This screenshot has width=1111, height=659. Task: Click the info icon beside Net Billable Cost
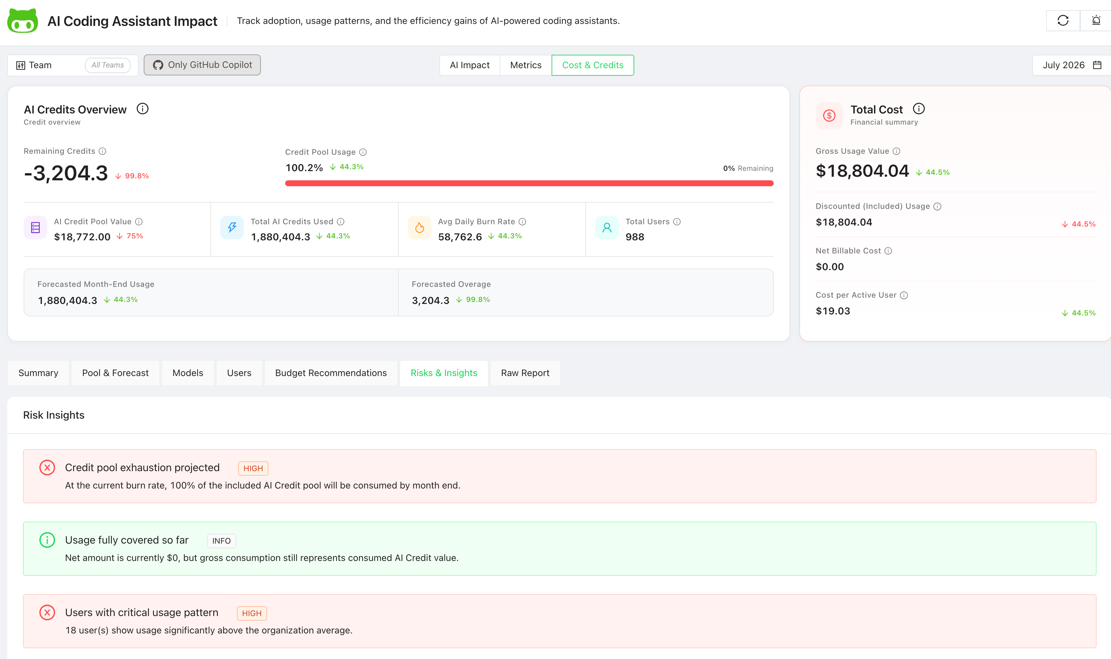coord(888,251)
